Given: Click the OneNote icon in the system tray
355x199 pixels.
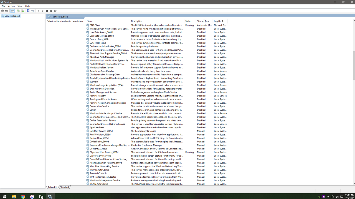Looking at the screenshot, I should pyautogui.click(x=324, y=197).
